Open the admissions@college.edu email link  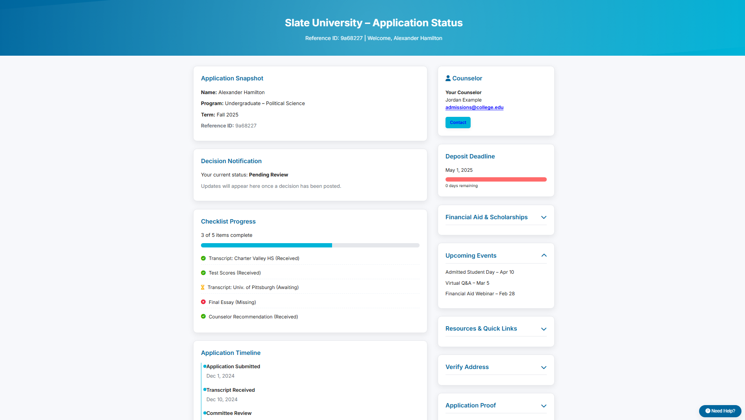coord(474,107)
